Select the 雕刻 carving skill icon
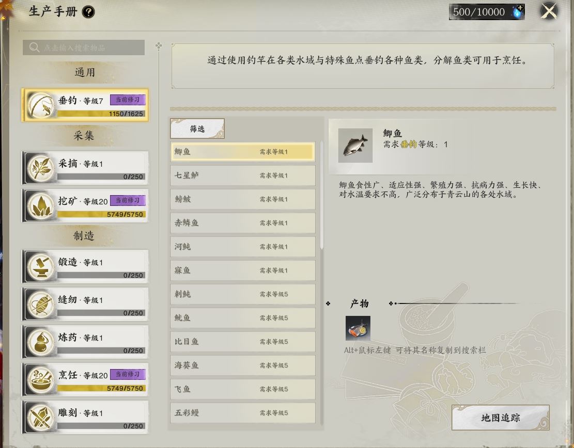The width and height of the screenshot is (574, 448). coord(41,417)
